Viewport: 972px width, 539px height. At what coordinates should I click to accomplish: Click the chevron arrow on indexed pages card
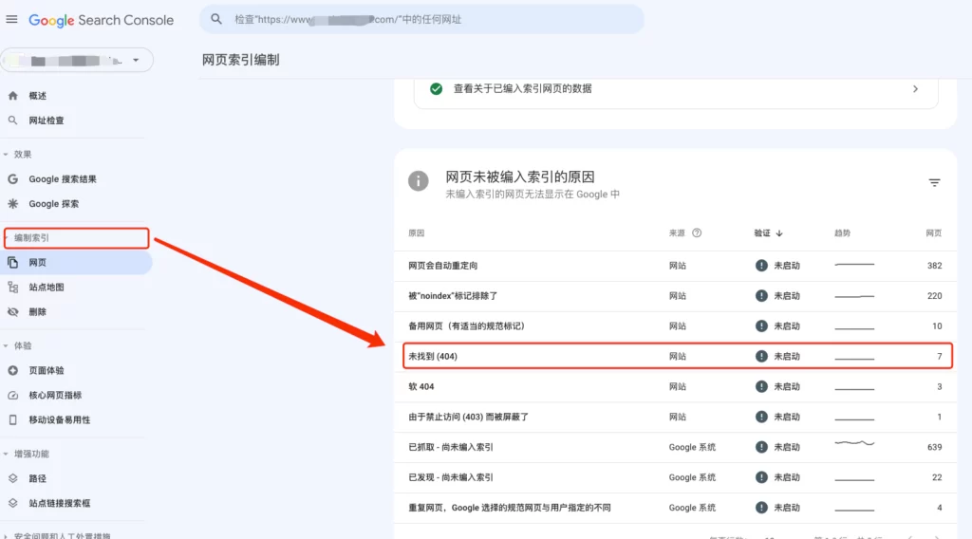(x=916, y=89)
